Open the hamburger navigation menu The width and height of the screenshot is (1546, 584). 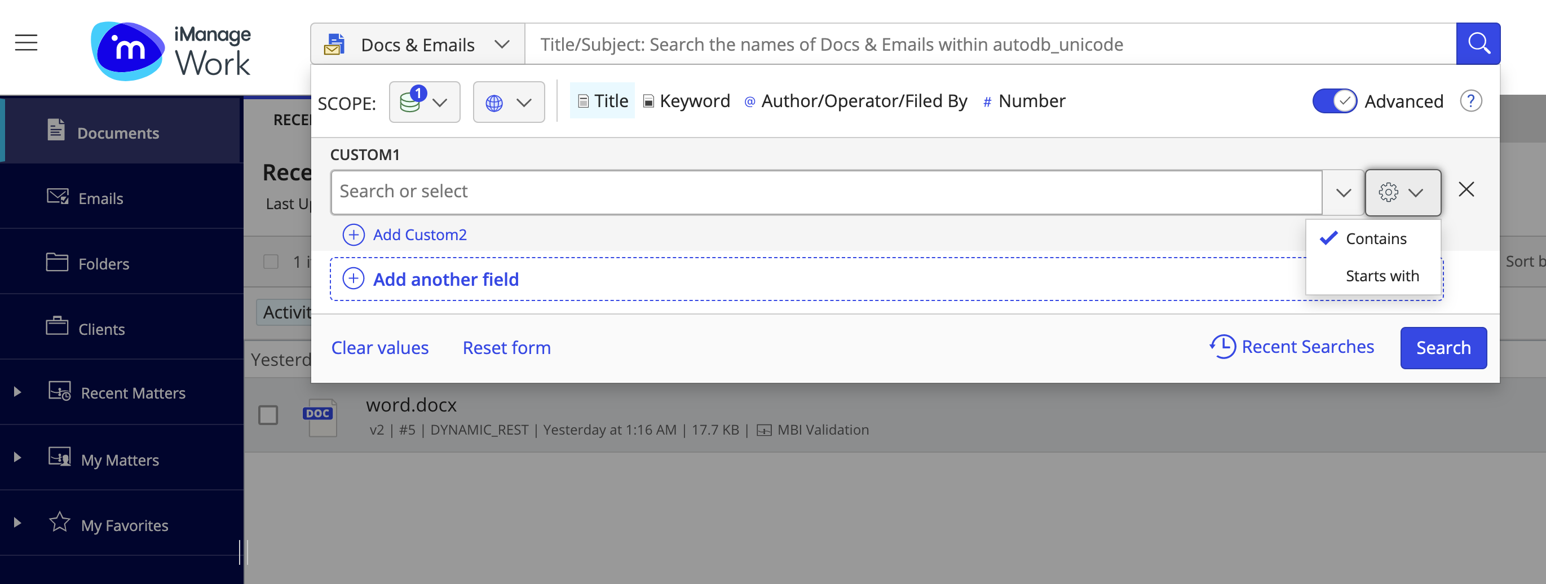pos(25,43)
